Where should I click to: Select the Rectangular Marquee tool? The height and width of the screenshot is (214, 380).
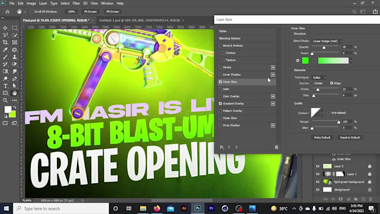coord(15,28)
